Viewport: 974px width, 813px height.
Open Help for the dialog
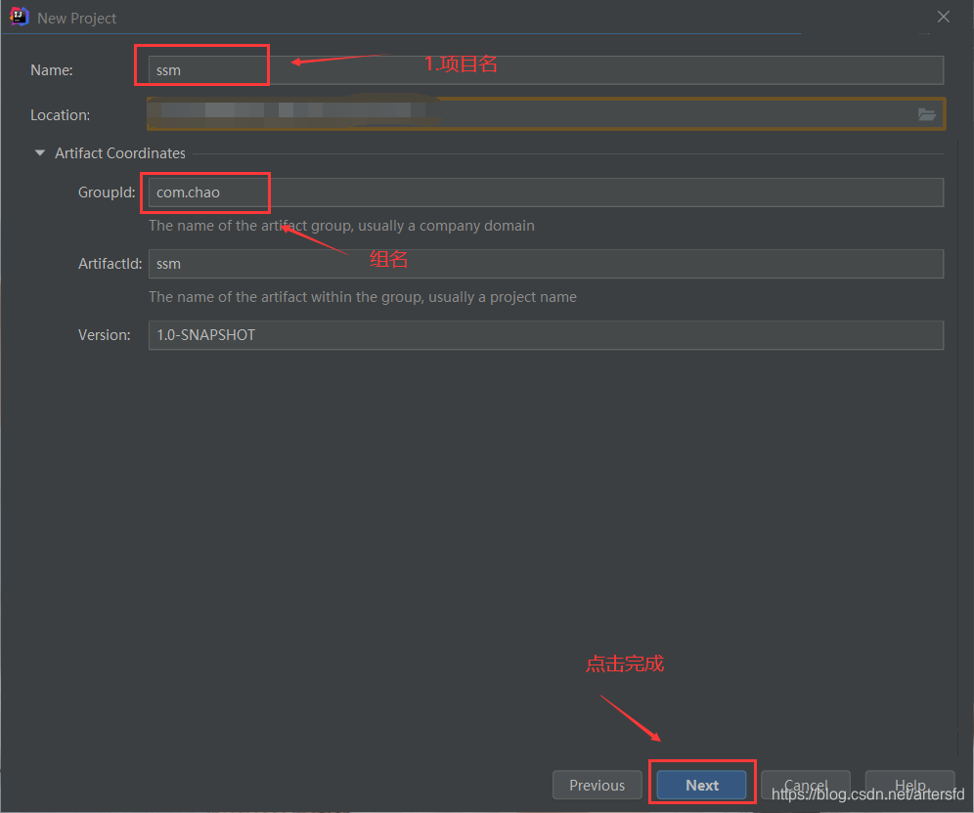(910, 785)
